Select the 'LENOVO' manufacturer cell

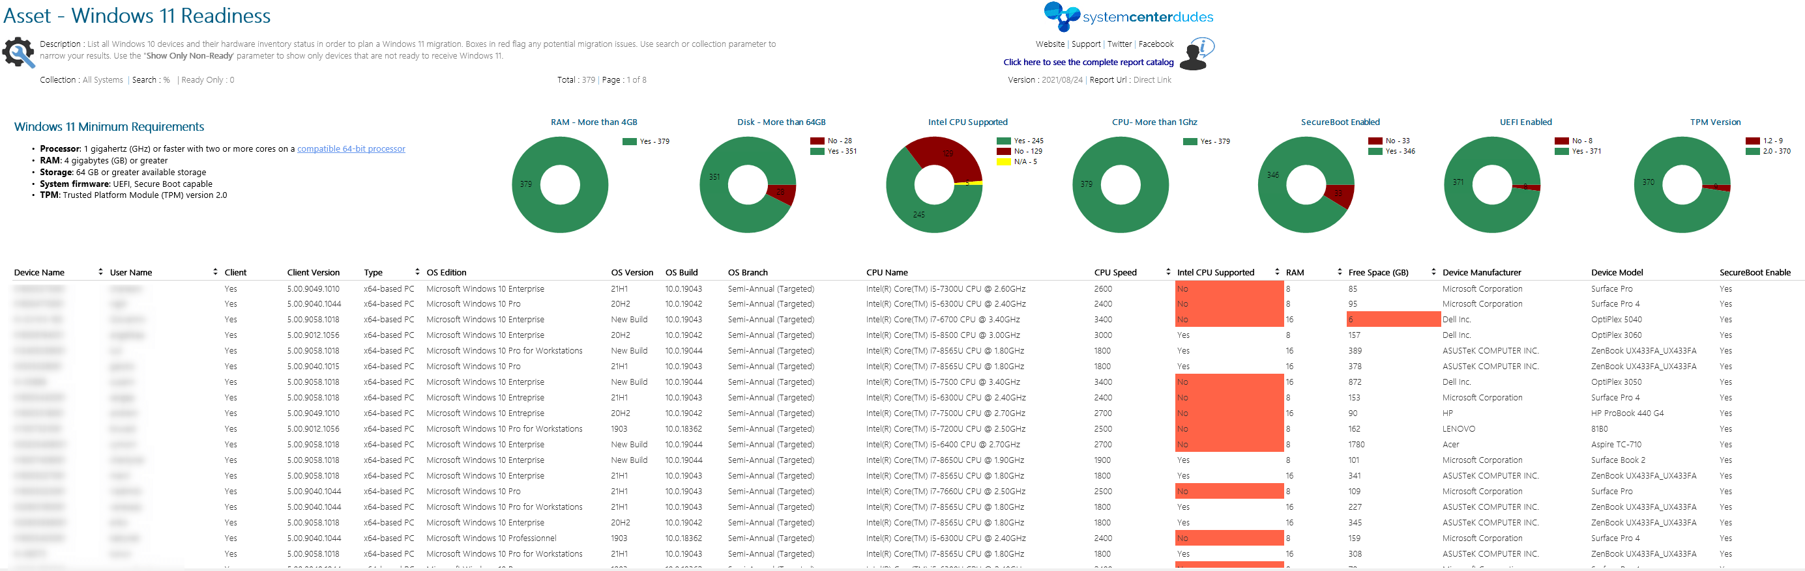click(x=1458, y=429)
